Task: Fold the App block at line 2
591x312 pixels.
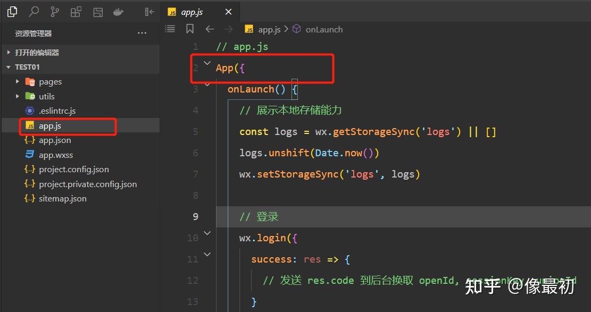Action: (207, 63)
